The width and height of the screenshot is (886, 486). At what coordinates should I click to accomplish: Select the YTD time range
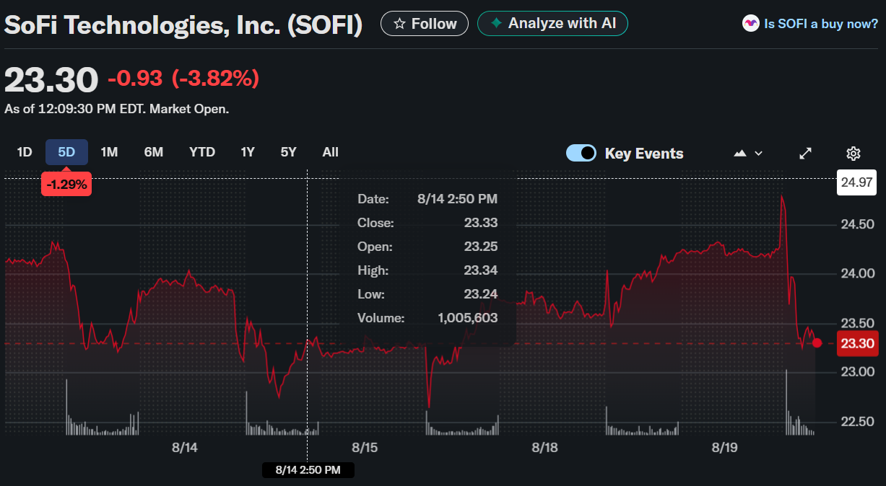coord(201,152)
